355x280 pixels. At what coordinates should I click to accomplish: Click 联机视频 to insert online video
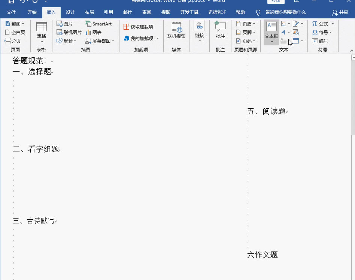click(176, 31)
